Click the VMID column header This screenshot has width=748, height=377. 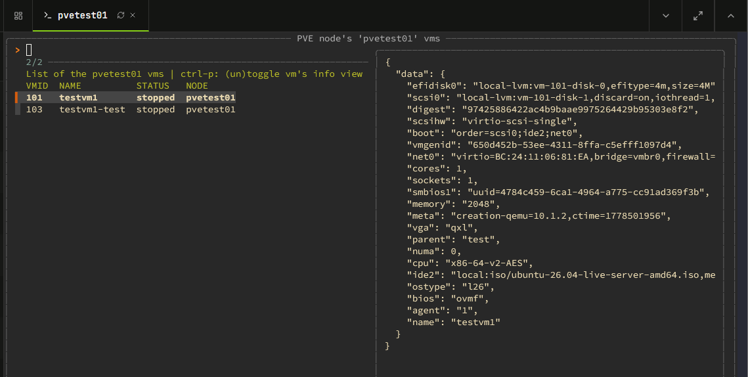click(x=37, y=86)
